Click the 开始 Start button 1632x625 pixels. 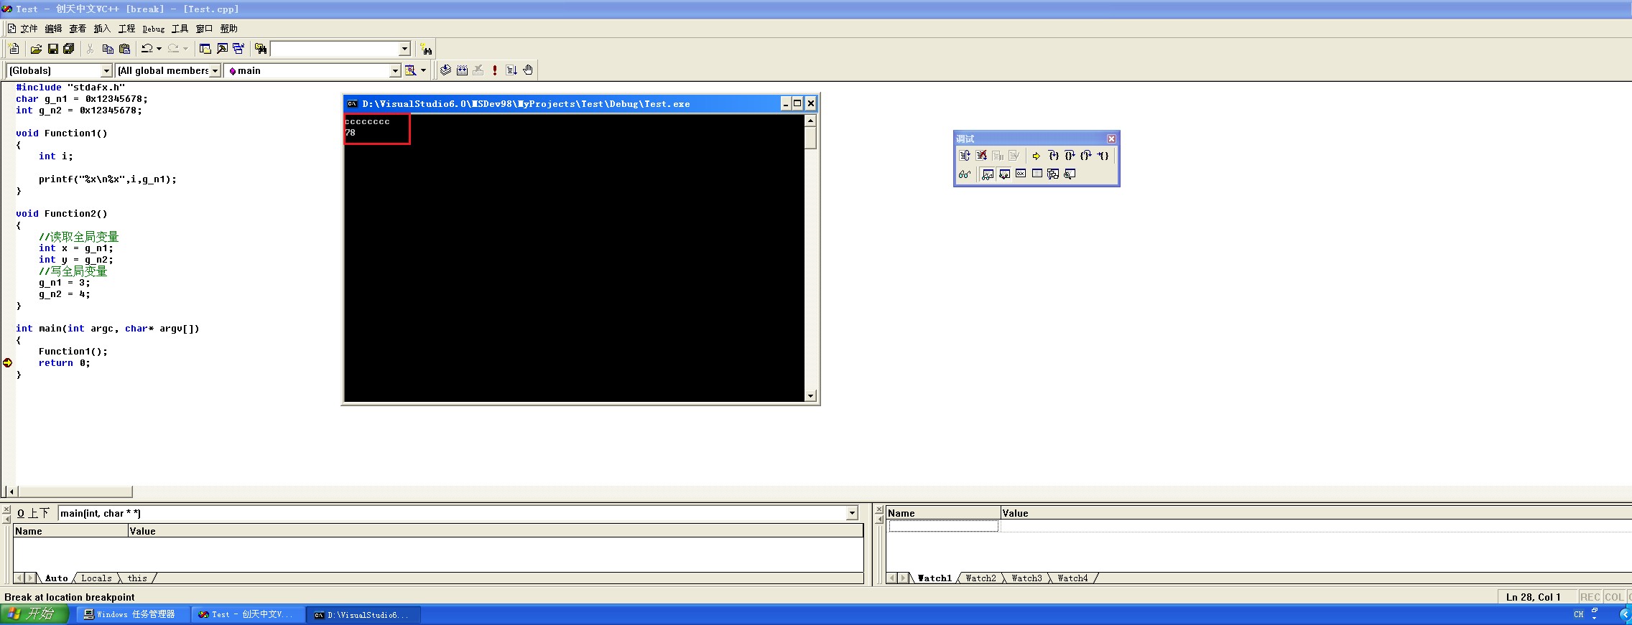coord(34,614)
